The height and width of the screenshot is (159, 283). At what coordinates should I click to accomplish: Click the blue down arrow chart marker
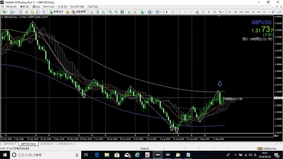tap(219, 84)
